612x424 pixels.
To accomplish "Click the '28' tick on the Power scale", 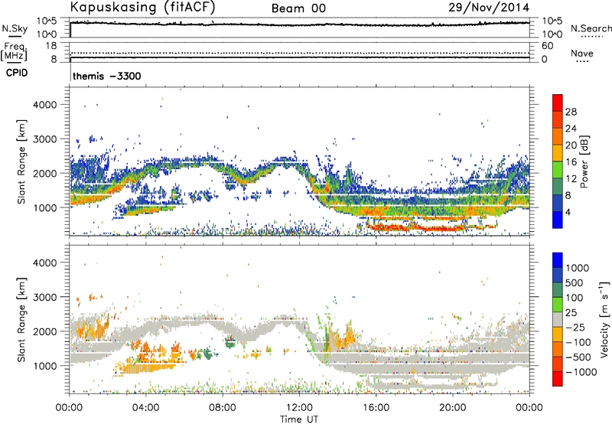I will (571, 112).
